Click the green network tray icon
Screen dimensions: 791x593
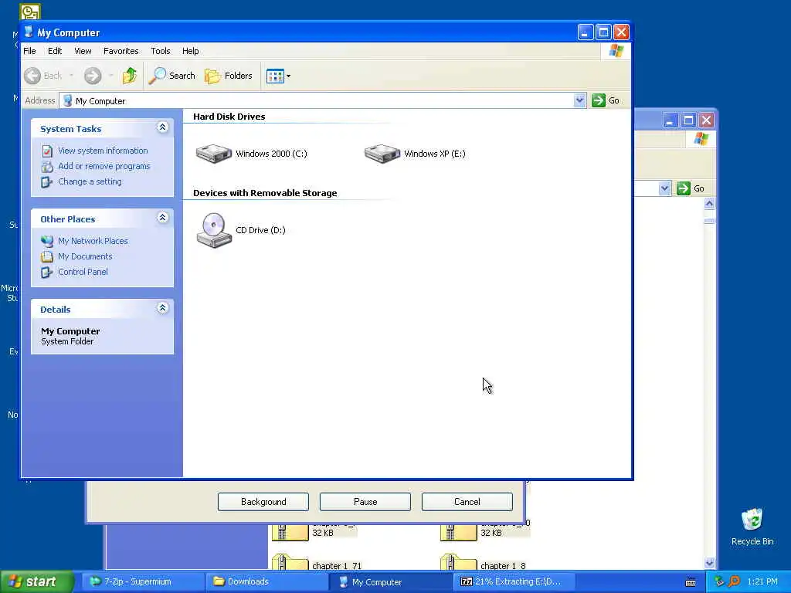pyautogui.click(x=719, y=582)
